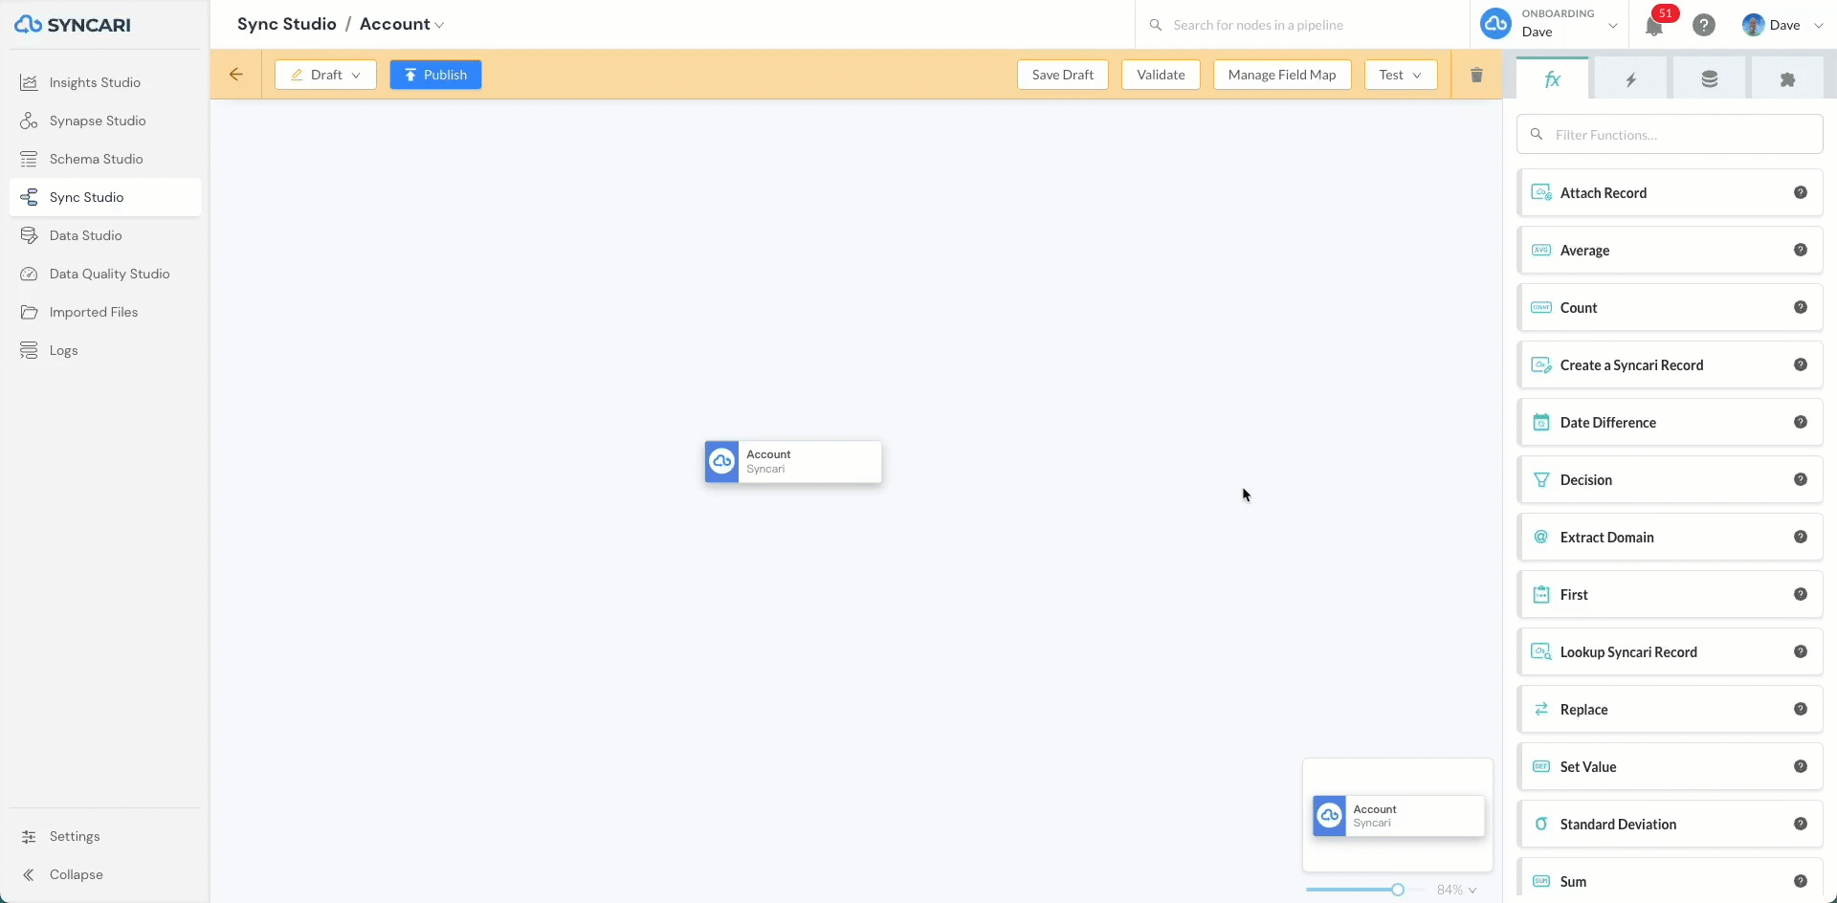The image size is (1837, 903).
Task: Select the Account Syncari node on canvas
Action: pos(793,461)
